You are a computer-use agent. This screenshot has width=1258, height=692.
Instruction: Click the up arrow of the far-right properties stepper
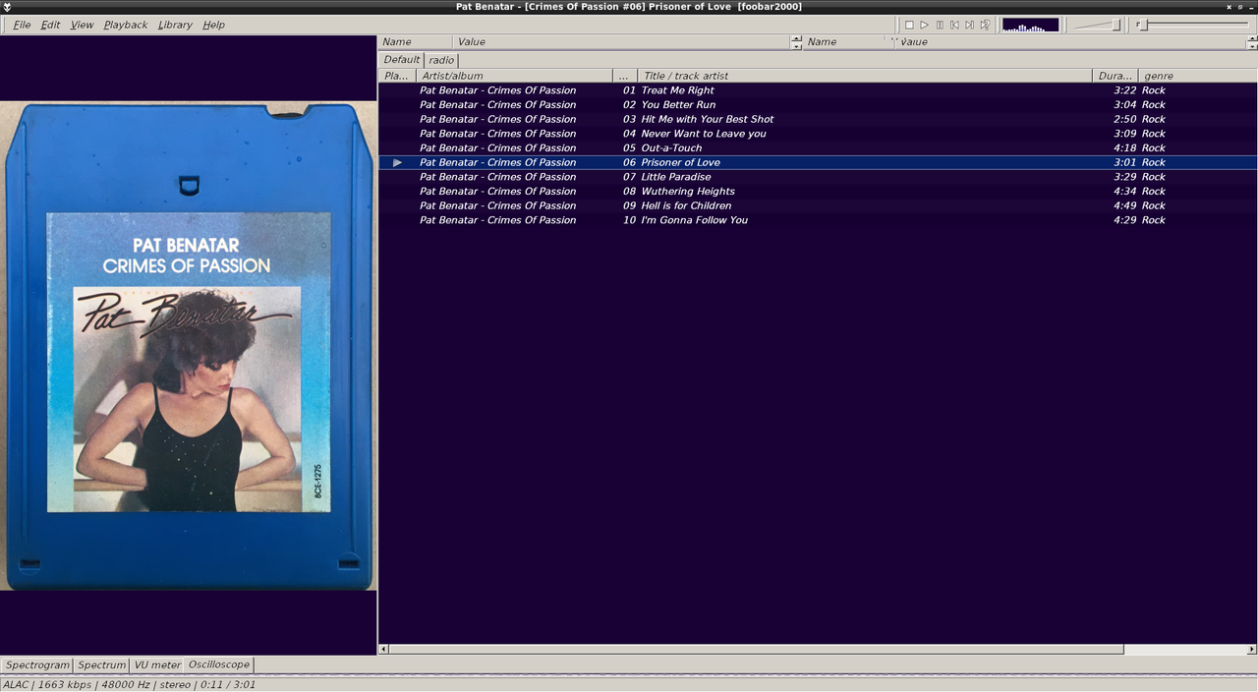click(1252, 39)
